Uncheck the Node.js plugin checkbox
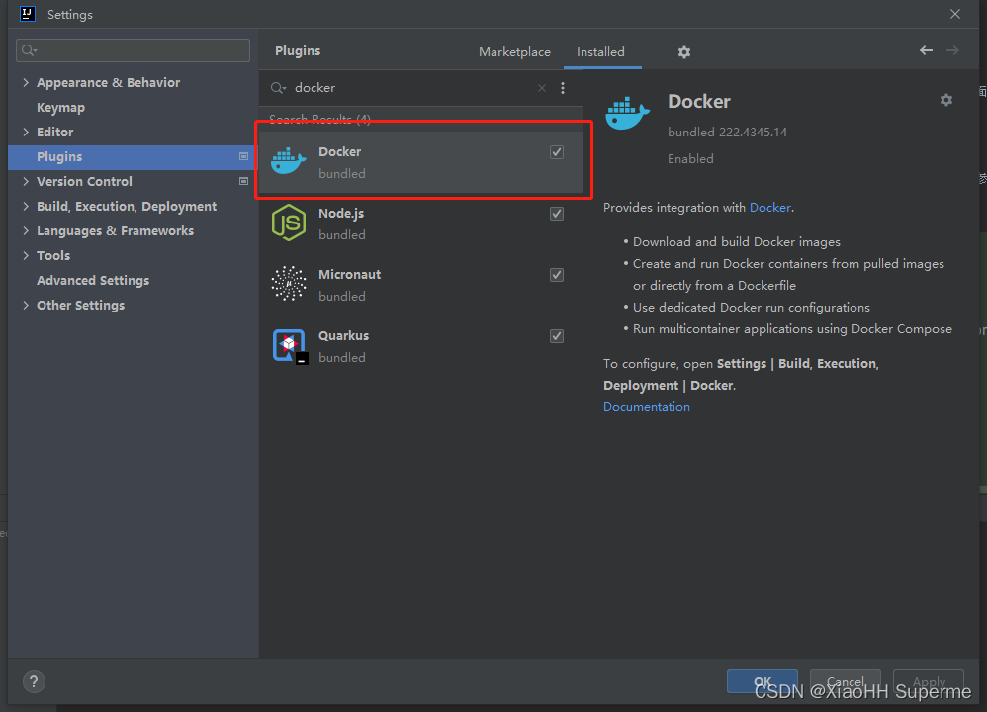 556,213
